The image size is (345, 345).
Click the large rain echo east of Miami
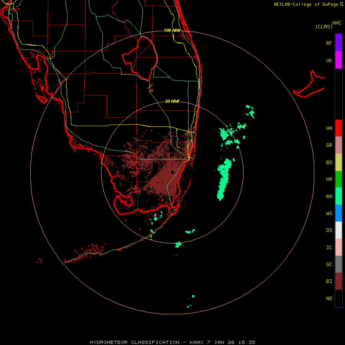[x=224, y=179]
